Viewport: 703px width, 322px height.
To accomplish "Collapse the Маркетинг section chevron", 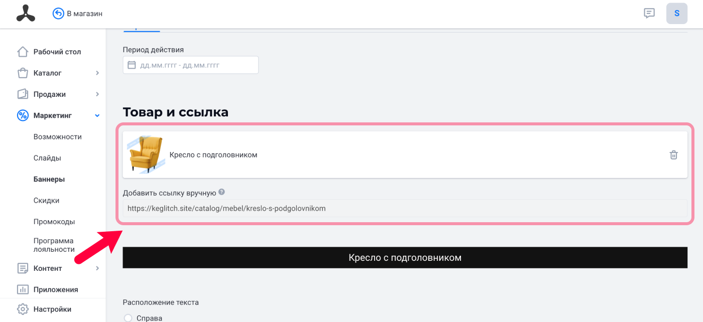I will click(x=97, y=116).
